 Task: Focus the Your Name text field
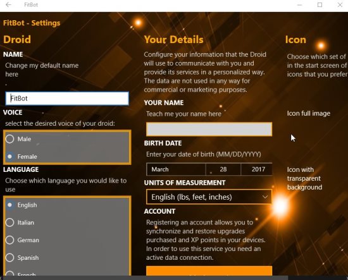[x=209, y=129]
